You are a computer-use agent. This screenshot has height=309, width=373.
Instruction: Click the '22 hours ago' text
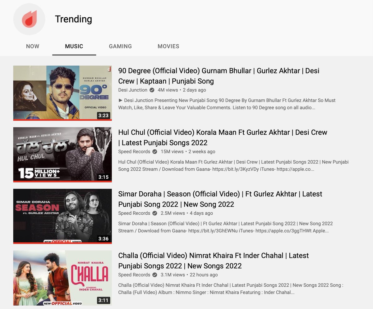tap(204, 275)
